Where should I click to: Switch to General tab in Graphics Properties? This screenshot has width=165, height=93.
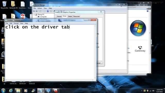pyautogui.click(x=59, y=16)
